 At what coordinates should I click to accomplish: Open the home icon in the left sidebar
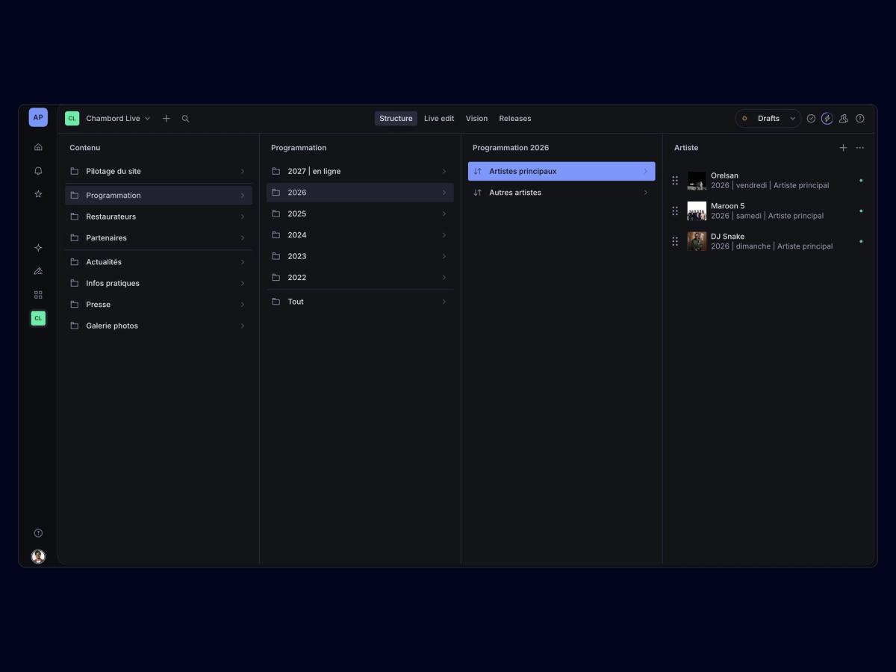pyautogui.click(x=38, y=147)
